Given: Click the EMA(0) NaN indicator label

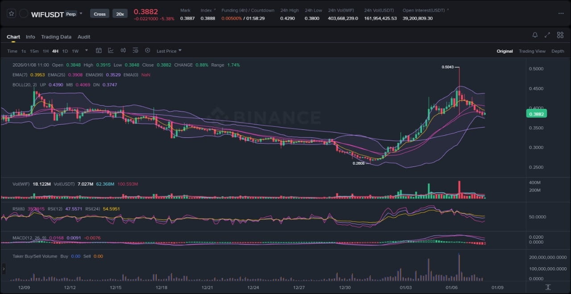Looking at the screenshot, I should tap(137, 75).
